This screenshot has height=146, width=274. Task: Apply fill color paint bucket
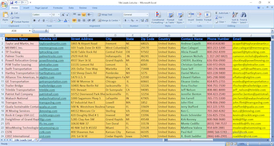[x=59, y=21]
